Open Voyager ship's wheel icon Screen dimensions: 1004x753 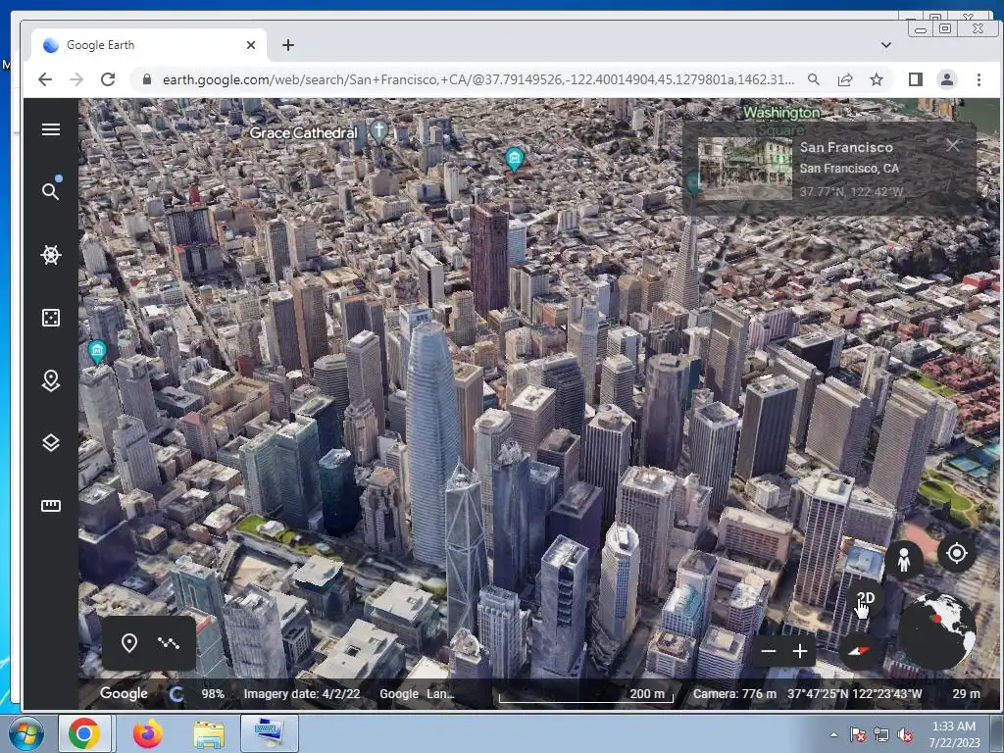[x=51, y=254]
